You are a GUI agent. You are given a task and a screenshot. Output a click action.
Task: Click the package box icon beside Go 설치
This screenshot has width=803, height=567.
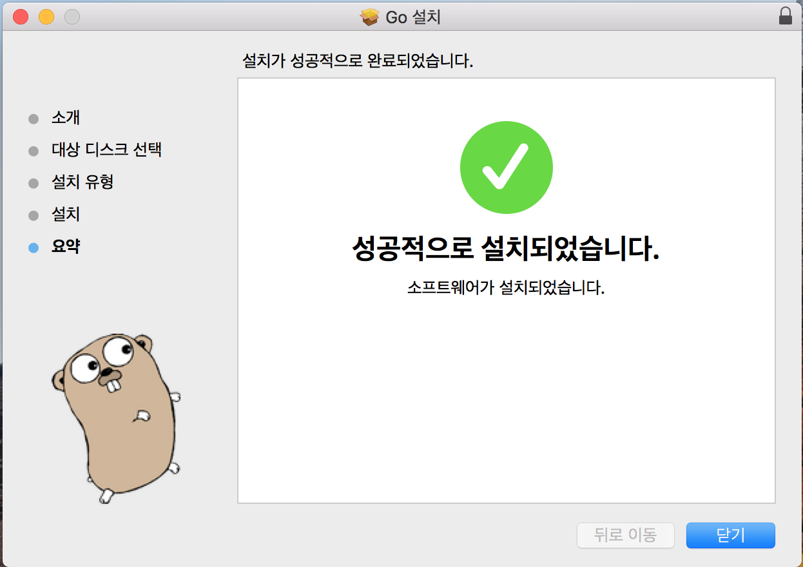point(370,17)
